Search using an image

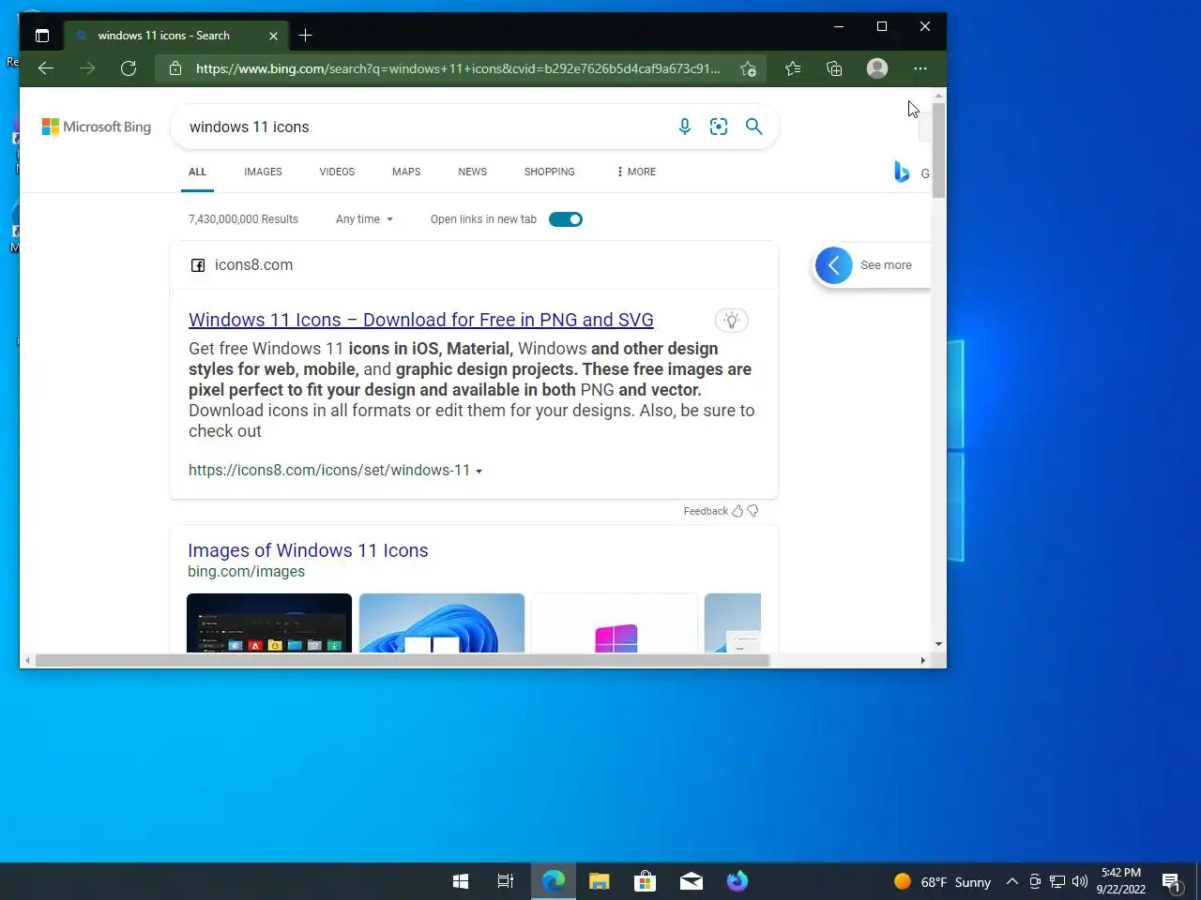(x=719, y=127)
